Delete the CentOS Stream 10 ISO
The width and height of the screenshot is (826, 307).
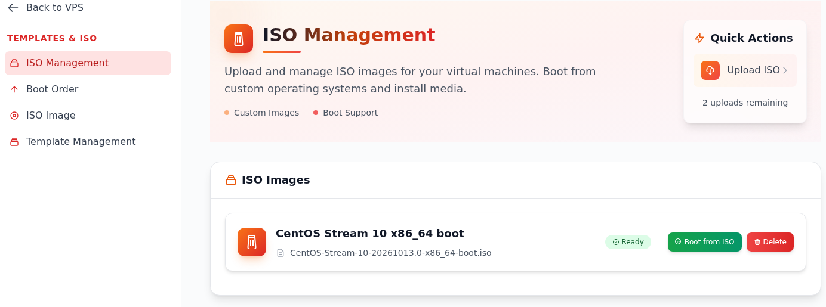770,242
